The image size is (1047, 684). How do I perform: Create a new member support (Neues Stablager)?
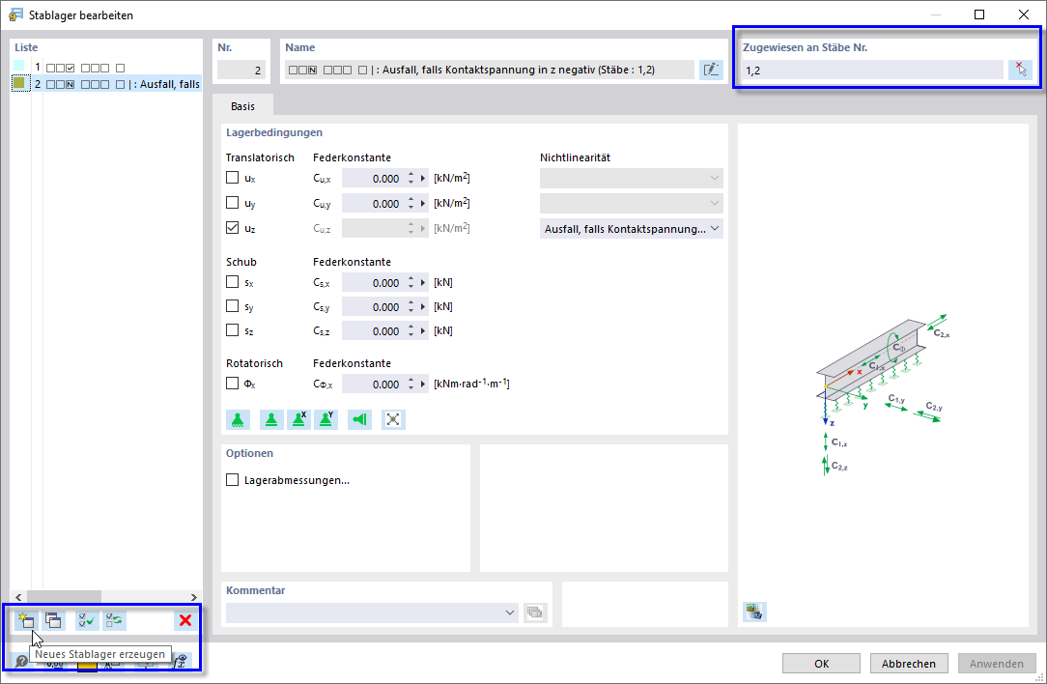26,620
